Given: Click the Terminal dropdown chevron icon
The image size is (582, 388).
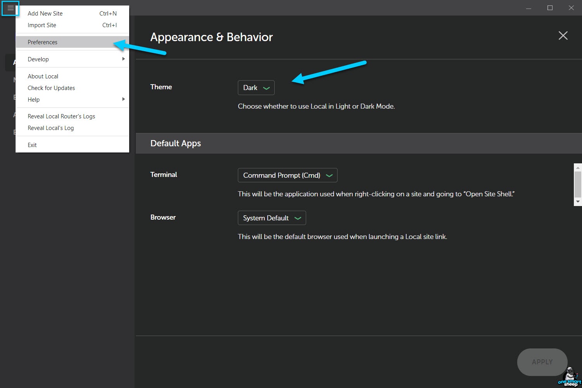Looking at the screenshot, I should (x=330, y=175).
